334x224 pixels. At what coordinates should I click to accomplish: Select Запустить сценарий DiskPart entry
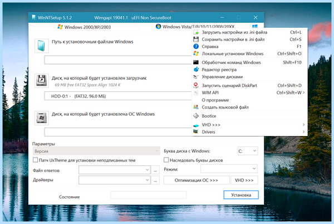pos(249,85)
